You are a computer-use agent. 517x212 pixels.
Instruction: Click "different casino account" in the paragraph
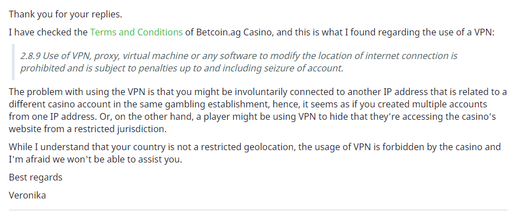60,105
